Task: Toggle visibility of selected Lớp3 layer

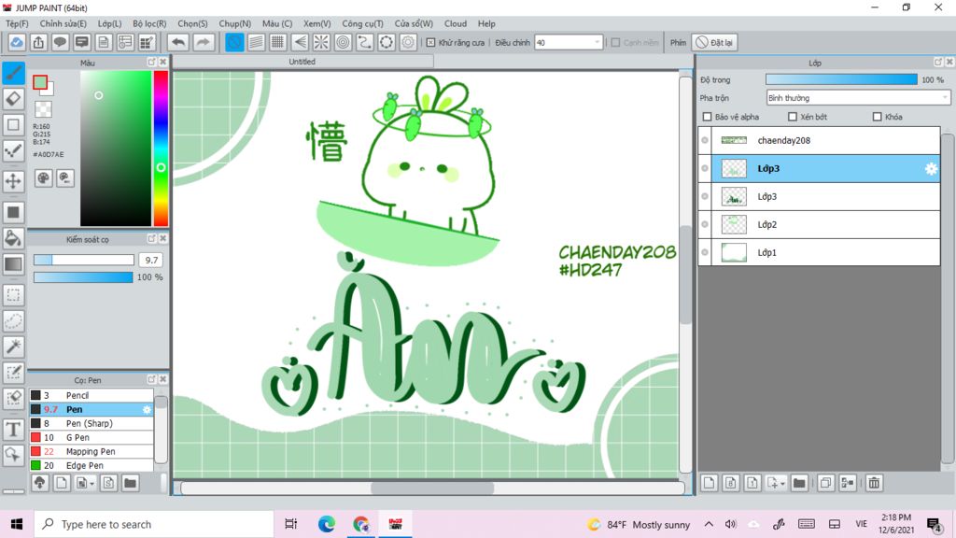Action: (x=705, y=168)
